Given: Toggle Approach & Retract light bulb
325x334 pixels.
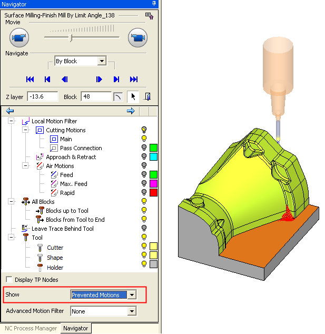Looking at the screenshot, I should point(144,156).
